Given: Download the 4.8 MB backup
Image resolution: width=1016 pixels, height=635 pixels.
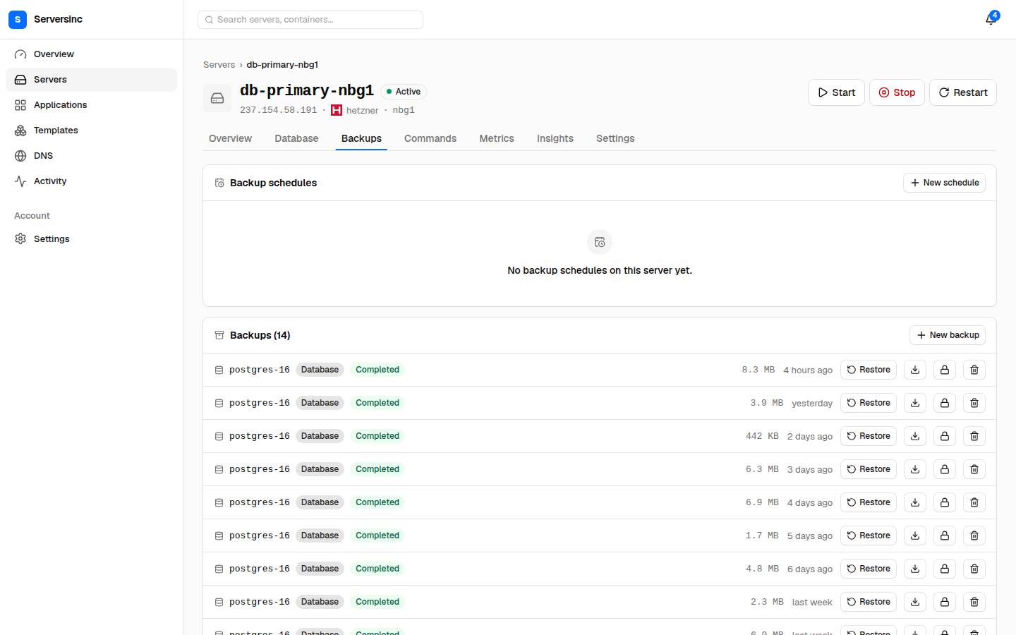Looking at the screenshot, I should pos(915,569).
